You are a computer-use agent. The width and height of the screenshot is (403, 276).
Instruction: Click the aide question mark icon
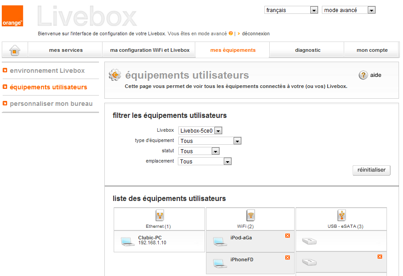pos(363,75)
